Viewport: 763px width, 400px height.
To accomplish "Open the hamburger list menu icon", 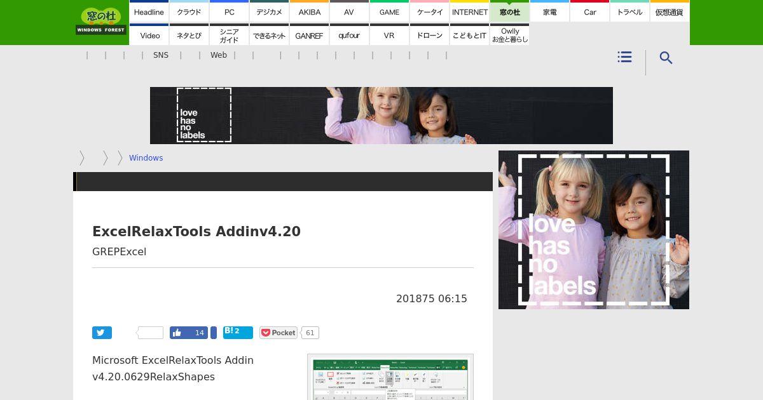I will click(624, 57).
